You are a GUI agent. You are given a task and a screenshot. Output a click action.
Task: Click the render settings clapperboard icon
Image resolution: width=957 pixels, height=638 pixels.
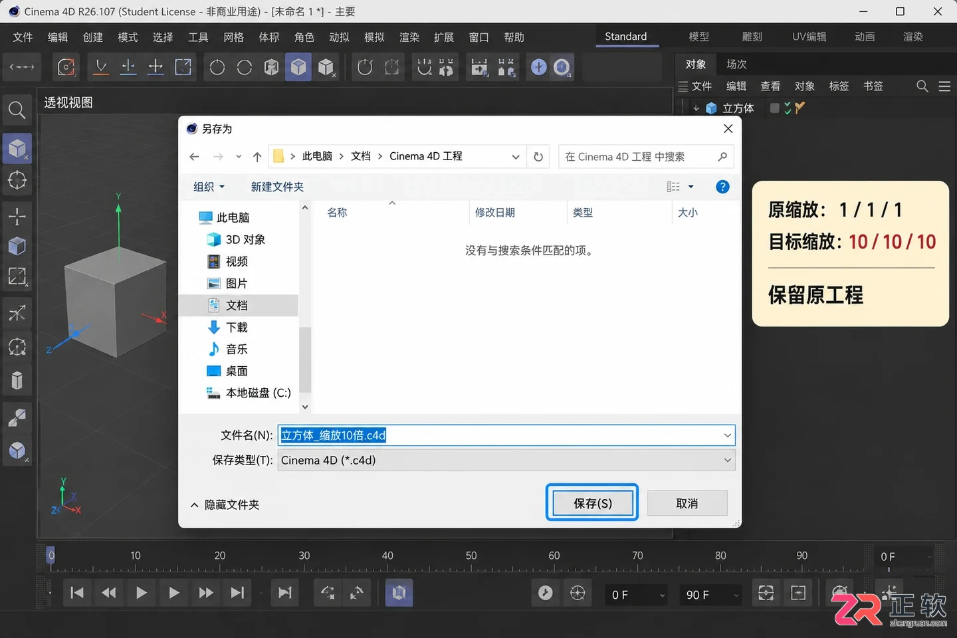479,67
